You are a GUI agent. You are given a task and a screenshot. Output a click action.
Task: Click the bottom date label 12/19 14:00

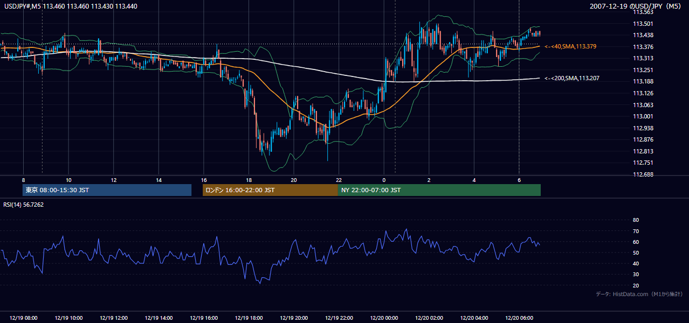click(x=159, y=318)
